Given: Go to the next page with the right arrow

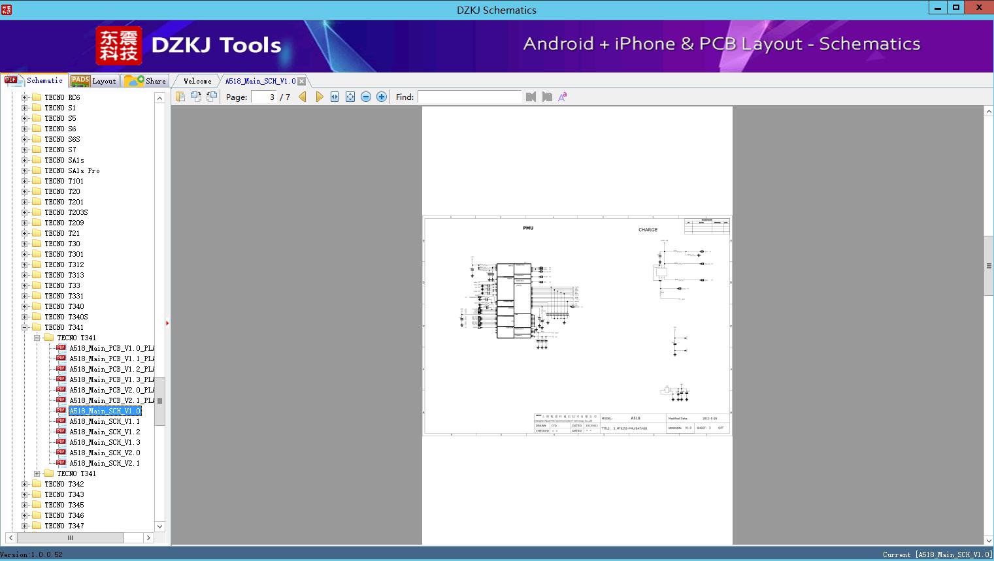Looking at the screenshot, I should 319,97.
